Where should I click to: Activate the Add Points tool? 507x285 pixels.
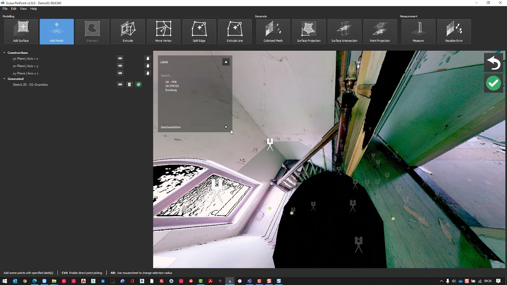point(57,31)
